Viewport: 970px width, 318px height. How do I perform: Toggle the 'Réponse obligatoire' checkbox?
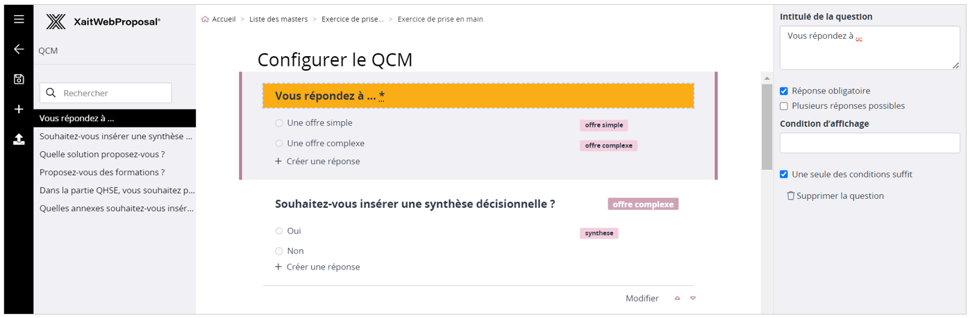pos(784,91)
